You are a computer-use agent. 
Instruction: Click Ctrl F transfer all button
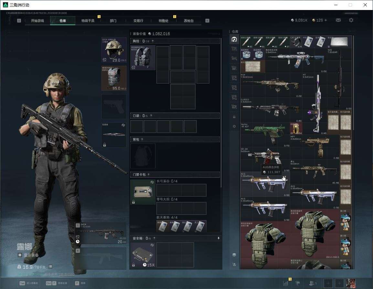(57, 283)
